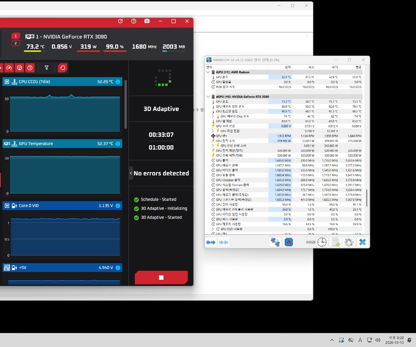Open HWiNFO sensor settings gear icon
This screenshot has width=416, height=347.
click(349, 242)
